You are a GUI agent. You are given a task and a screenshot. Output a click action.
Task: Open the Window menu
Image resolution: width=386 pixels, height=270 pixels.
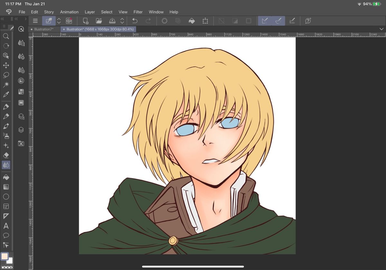coord(156,12)
